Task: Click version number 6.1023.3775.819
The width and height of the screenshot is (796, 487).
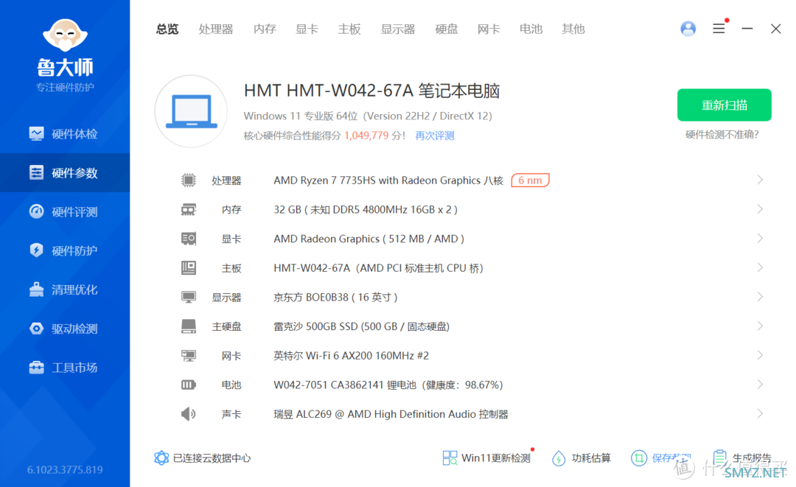Action: 65,470
